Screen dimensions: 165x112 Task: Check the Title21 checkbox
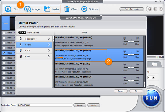(4, 48)
